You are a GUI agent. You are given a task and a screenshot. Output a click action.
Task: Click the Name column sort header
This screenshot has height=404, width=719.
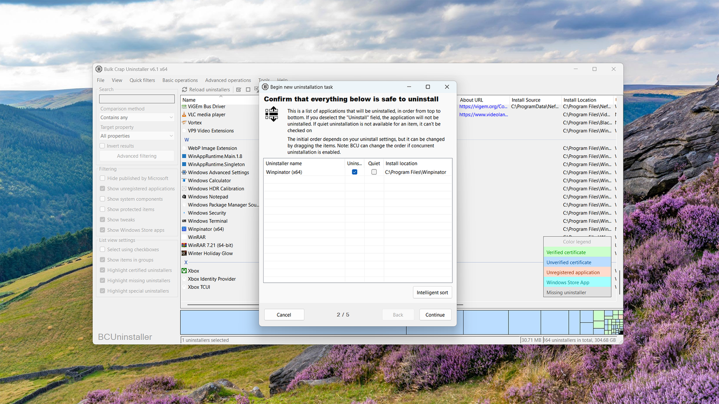tap(220, 100)
